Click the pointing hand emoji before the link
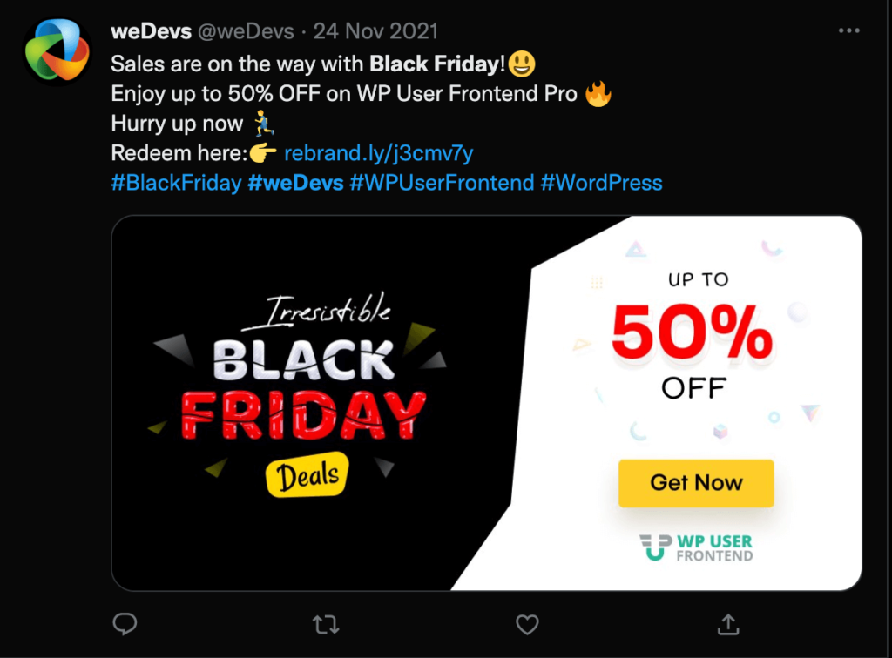 pyautogui.click(x=263, y=153)
